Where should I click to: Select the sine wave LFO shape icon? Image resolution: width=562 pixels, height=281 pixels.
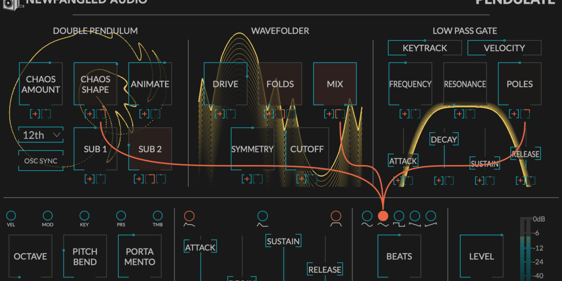tap(367, 216)
